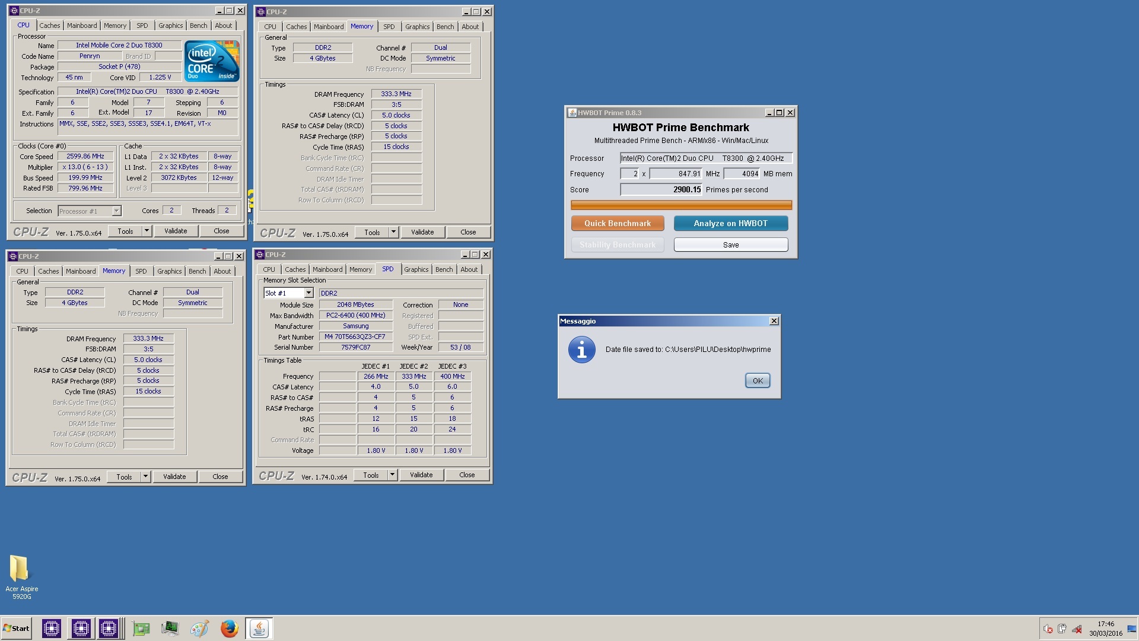Expand the Slot #1 memory slot dropdown
Viewport: 1139px width, 641px height.
click(x=308, y=293)
